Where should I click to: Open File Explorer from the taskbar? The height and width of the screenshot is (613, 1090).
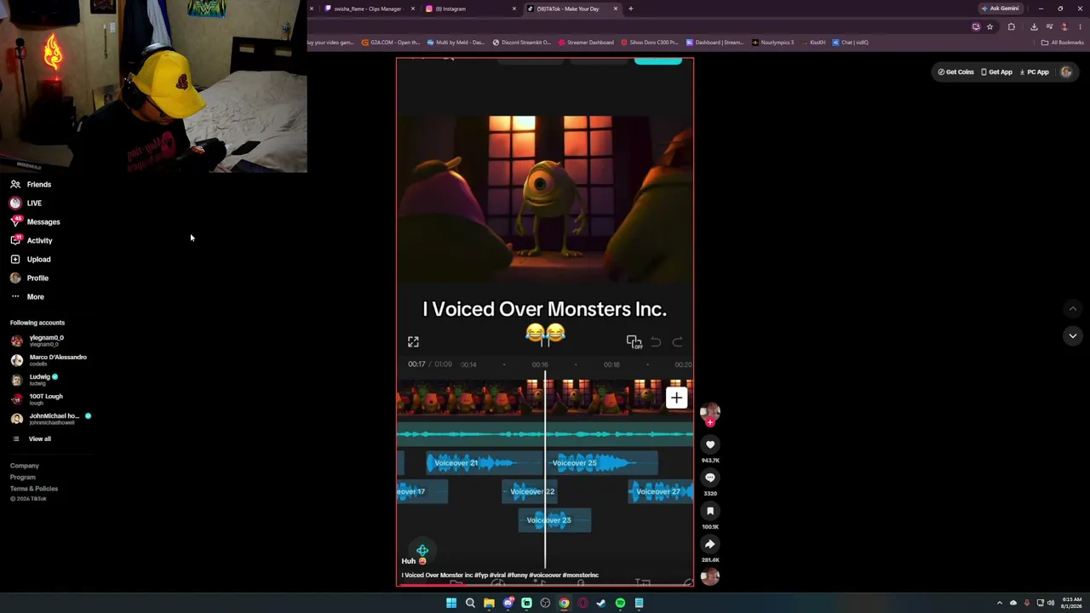point(489,603)
